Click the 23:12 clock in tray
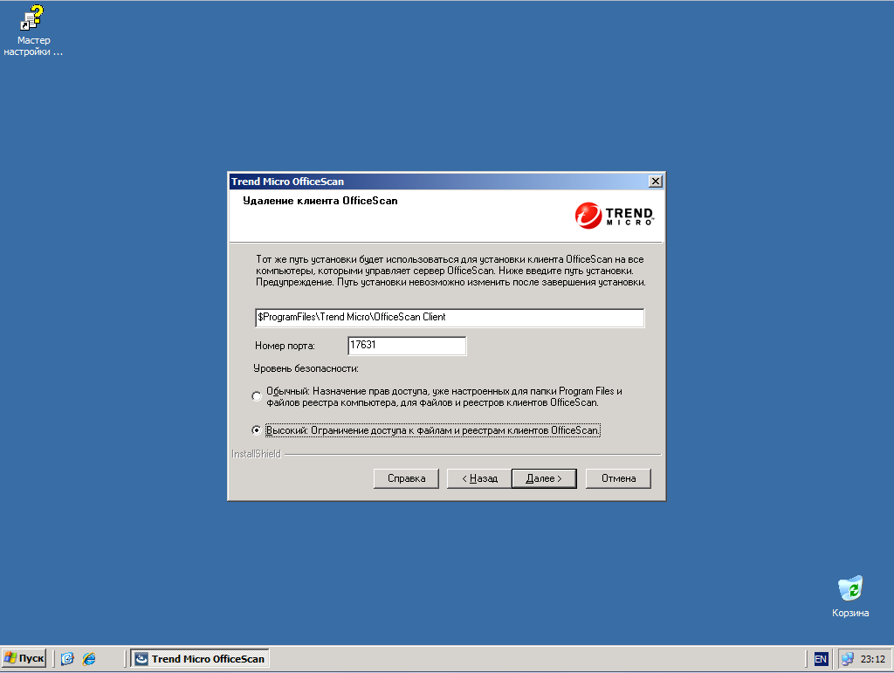894x673 pixels. 873,659
